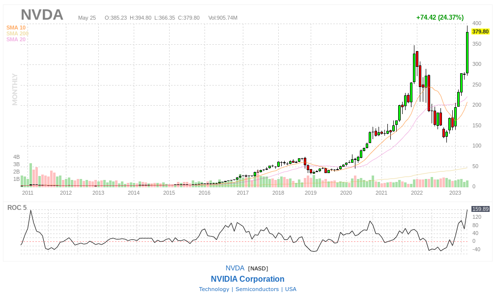Click the 400 price axis label
Viewport: 497px width, 294px height.
(x=477, y=23)
